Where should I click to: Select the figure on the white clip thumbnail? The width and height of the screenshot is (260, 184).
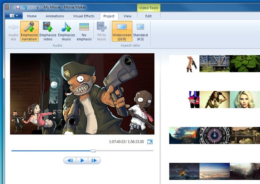184,63
